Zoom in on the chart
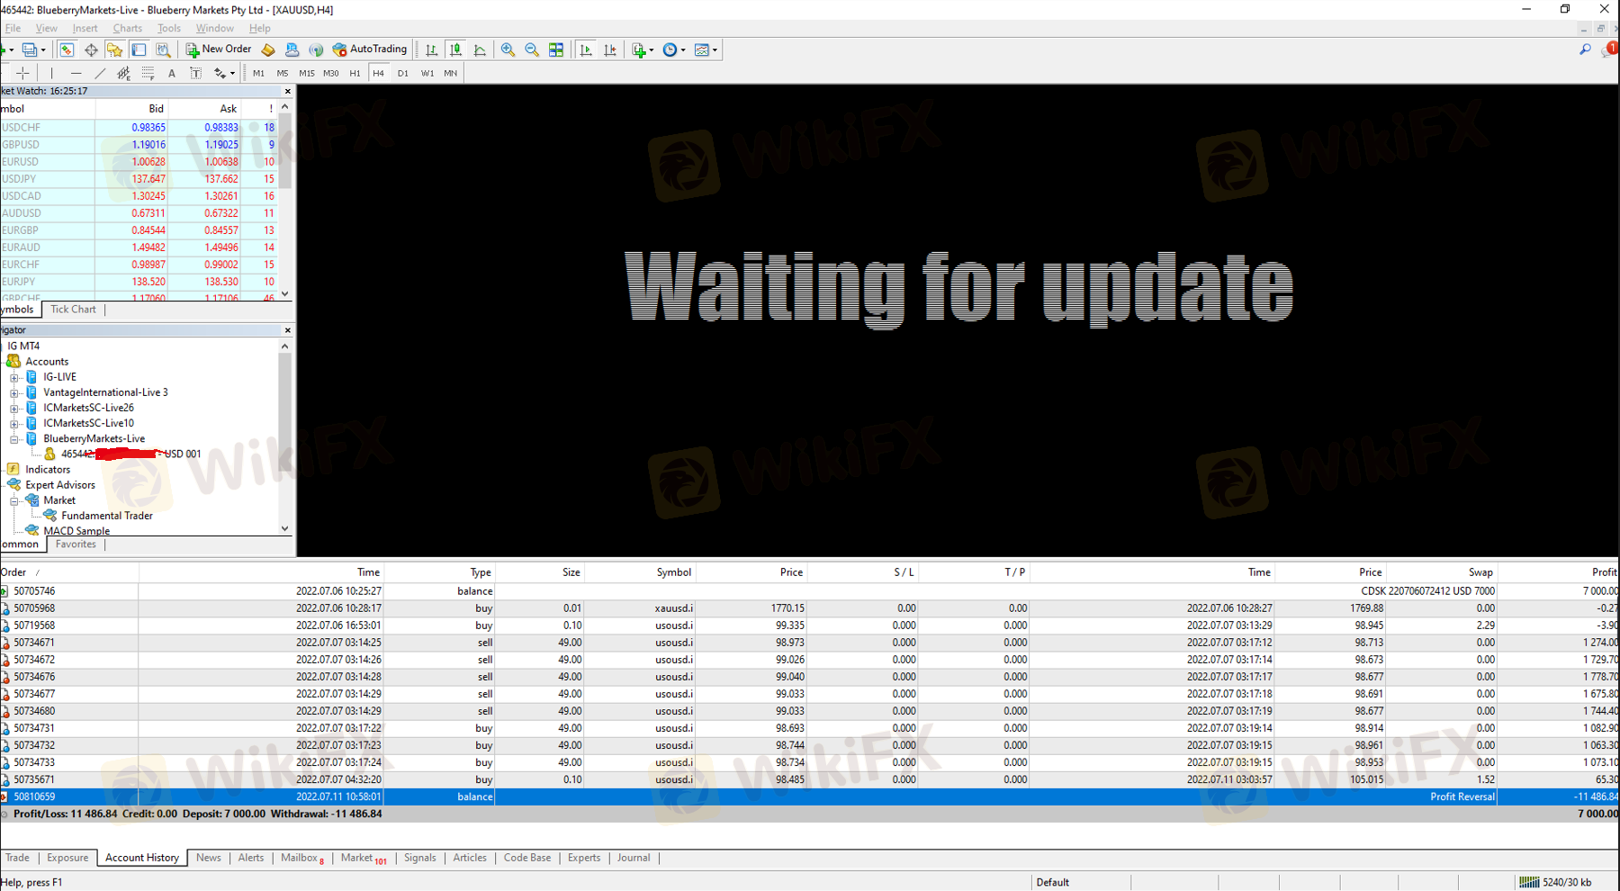1620x891 pixels. [508, 49]
